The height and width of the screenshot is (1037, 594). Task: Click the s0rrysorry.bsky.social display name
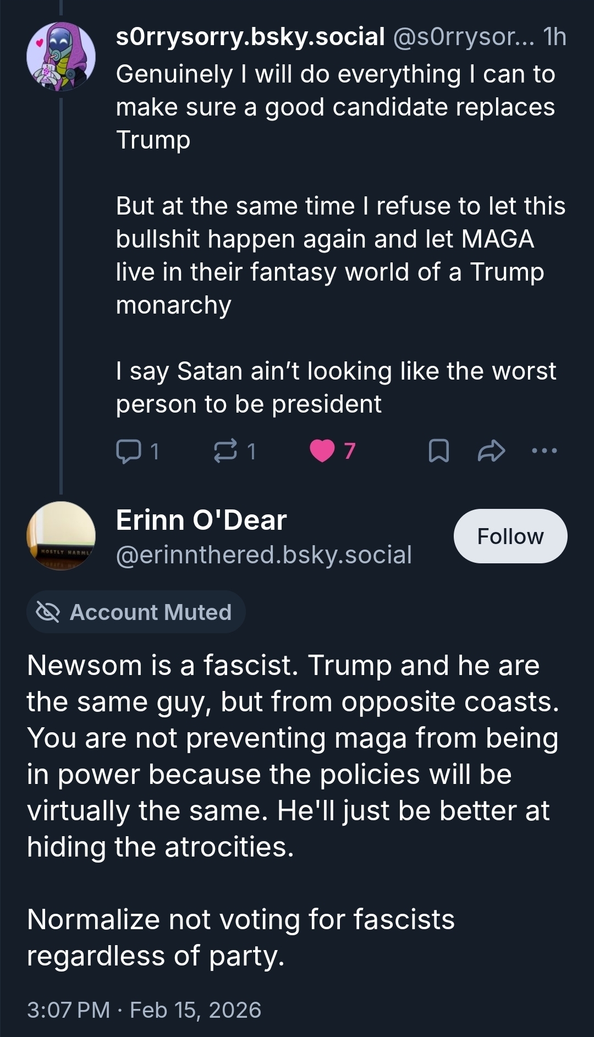pos(250,37)
